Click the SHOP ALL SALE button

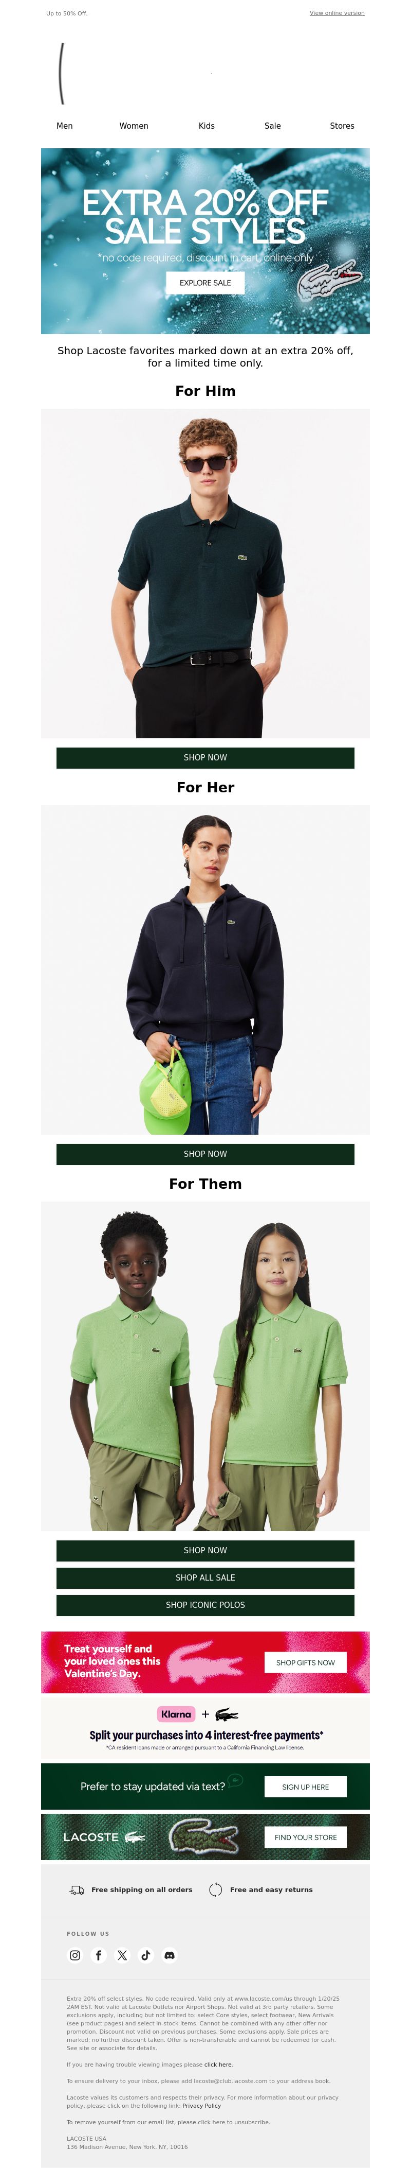(x=205, y=1578)
